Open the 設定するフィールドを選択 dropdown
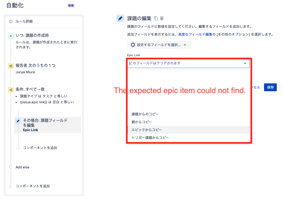 [159, 45]
